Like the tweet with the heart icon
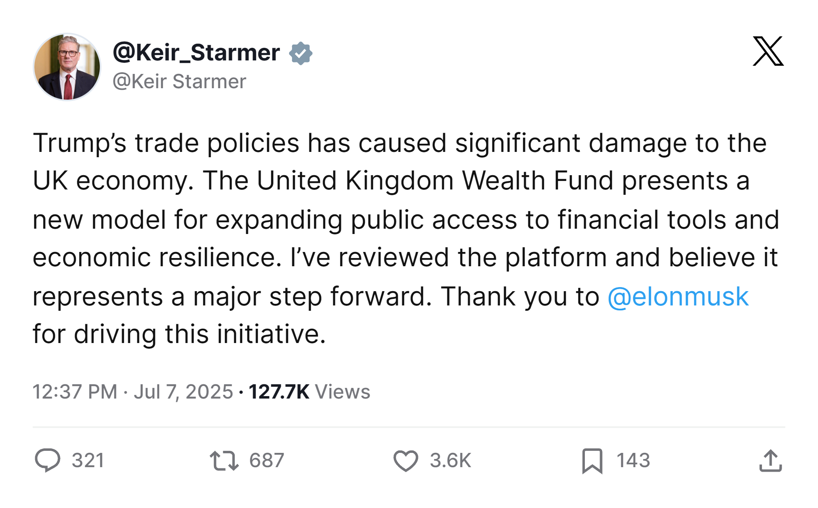Image resolution: width=818 pixels, height=508 pixels. (405, 461)
